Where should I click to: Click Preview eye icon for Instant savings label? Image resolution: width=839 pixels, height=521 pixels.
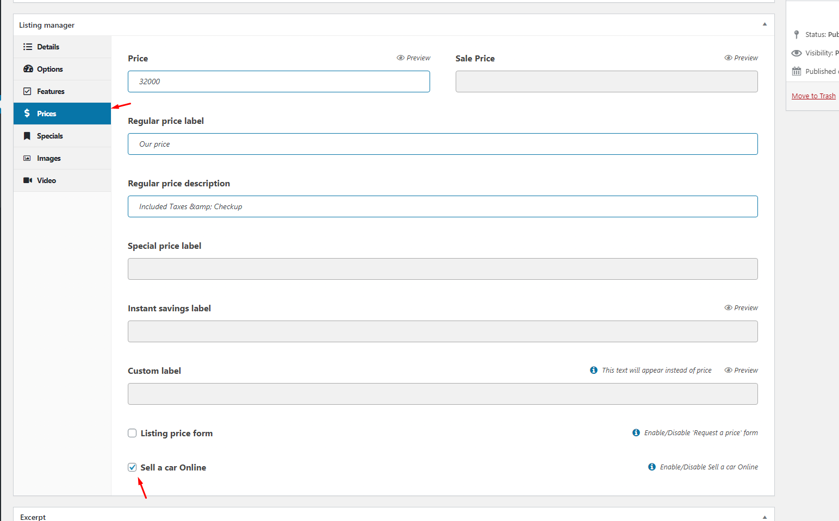point(728,307)
